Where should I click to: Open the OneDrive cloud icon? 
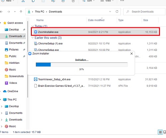(x=5, y=91)
